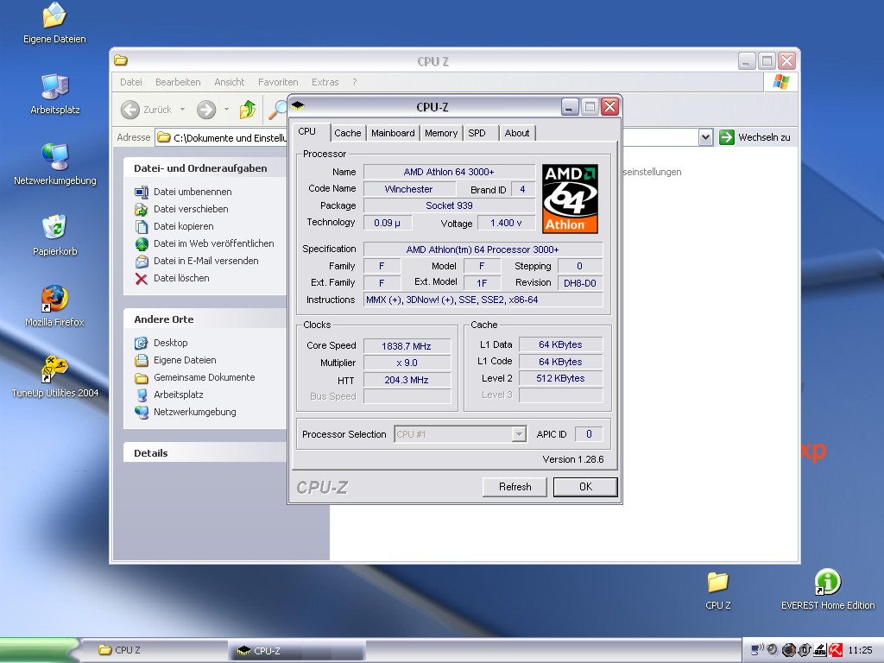Viewport: 884px width, 663px height.
Task: Click the Zurück back arrow in Explorer
Action: pos(130,110)
